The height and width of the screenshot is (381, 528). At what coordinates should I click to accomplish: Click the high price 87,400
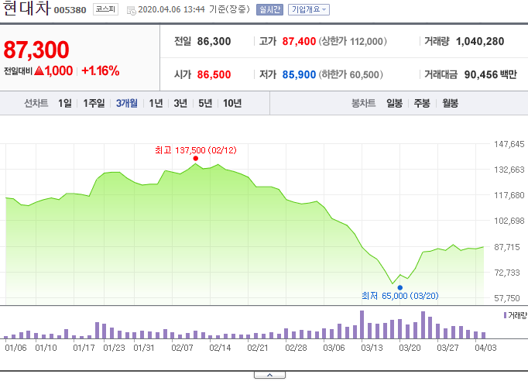(x=299, y=42)
